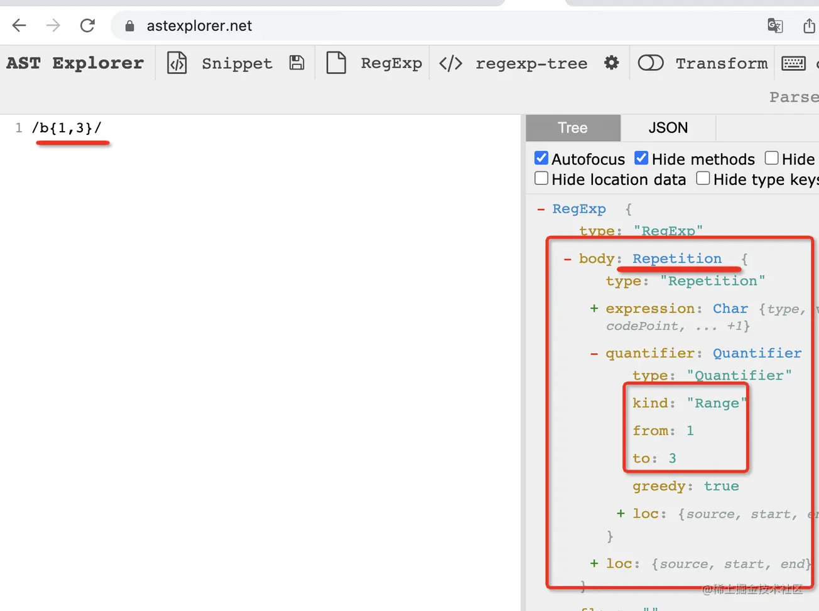The height and width of the screenshot is (611, 819).
Task: Expand the Repetition loc node with end
Action: click(594, 564)
